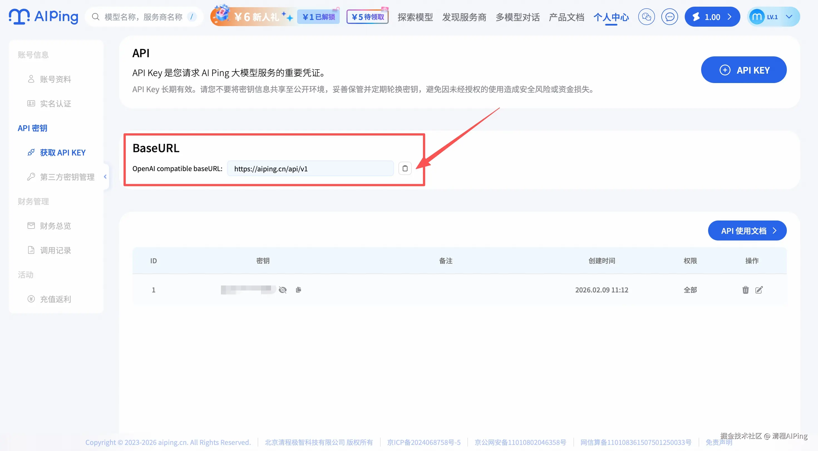Open 多模型对话 in top navigation

point(517,17)
